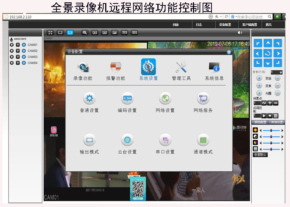Open 报警功能 alarm function
This screenshot has height=207, width=290.
(x=116, y=68)
